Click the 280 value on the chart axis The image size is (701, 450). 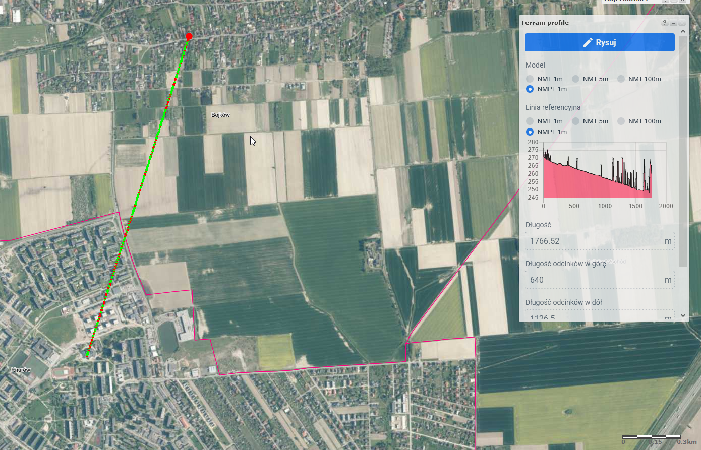(533, 142)
